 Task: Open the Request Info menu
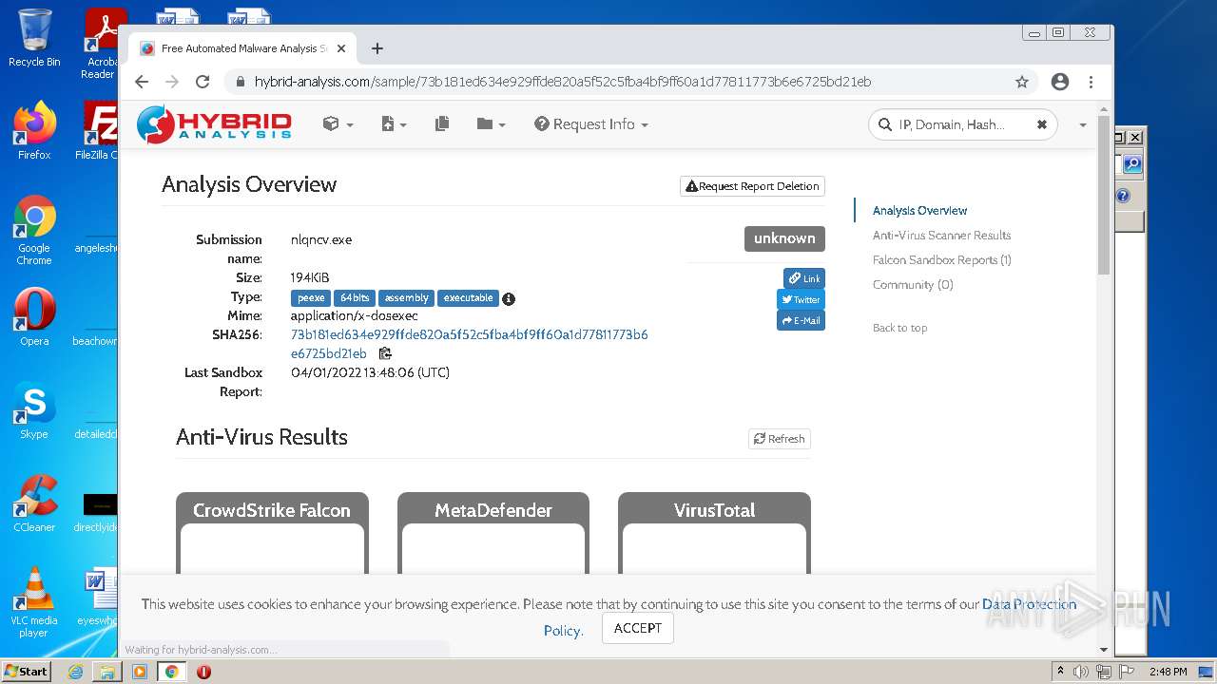[x=591, y=124]
